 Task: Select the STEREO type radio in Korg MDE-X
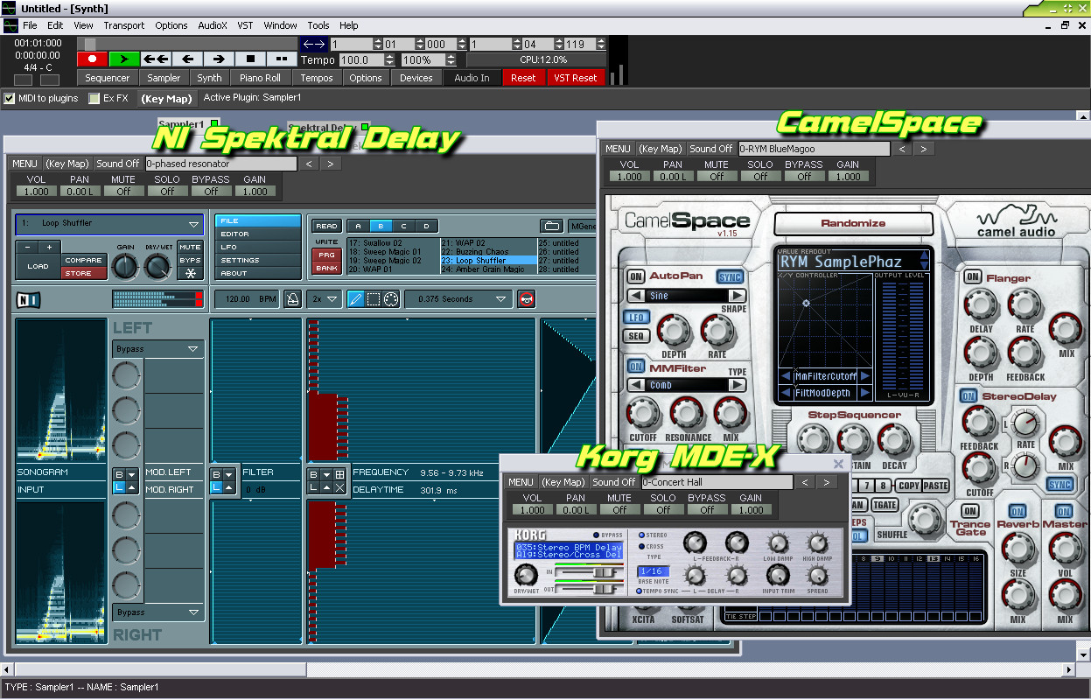coord(641,535)
